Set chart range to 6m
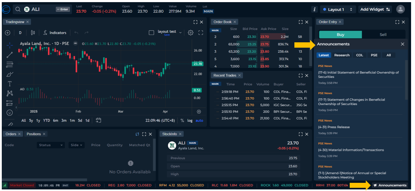The height and width of the screenshot is (191, 415). (55, 120)
